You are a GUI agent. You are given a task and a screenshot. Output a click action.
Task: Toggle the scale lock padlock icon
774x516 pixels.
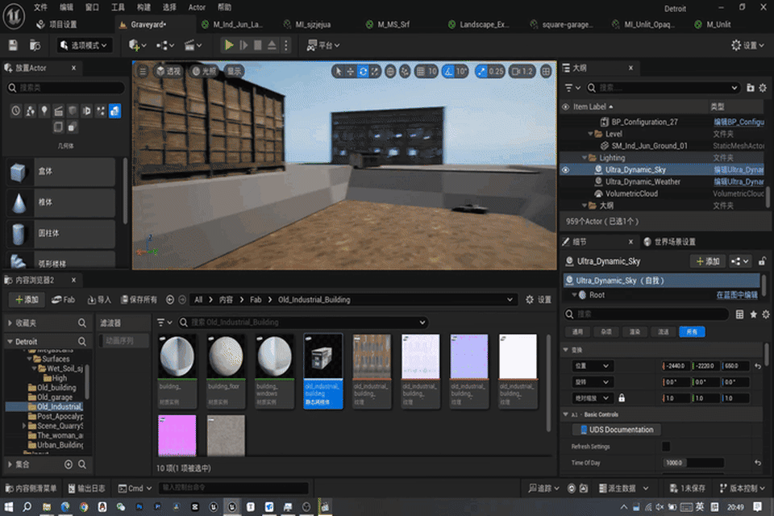pos(622,398)
